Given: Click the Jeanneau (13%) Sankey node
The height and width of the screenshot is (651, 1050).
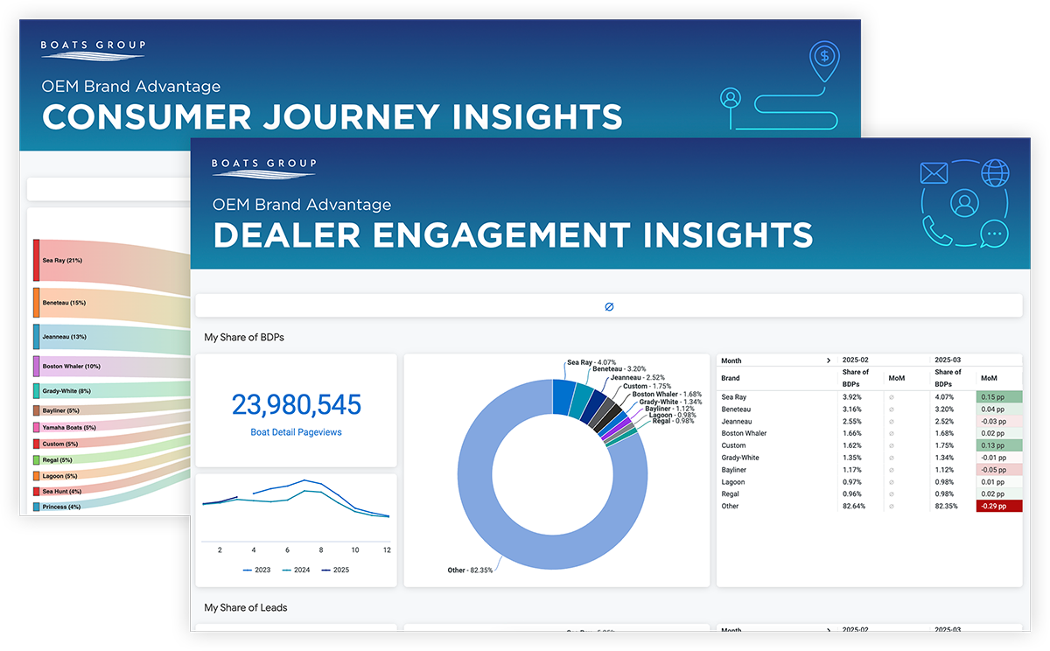Looking at the screenshot, I should tap(37, 337).
